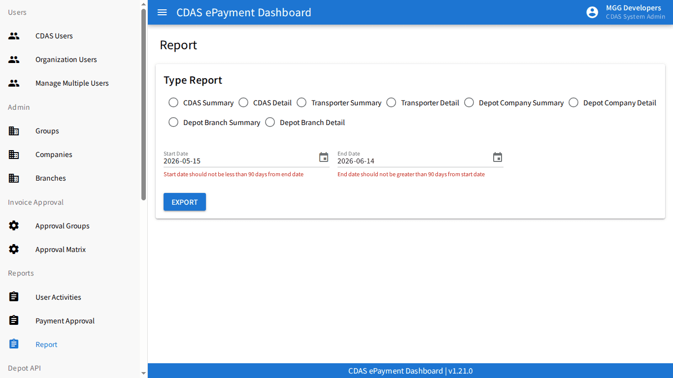This screenshot has height=378, width=673.
Task: Click the footer version text v1.21.0
Action: pos(461,371)
